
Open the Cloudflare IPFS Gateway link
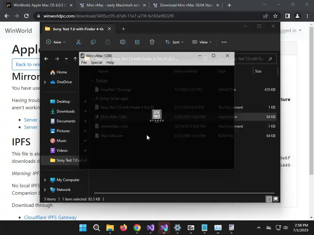coord(50,218)
